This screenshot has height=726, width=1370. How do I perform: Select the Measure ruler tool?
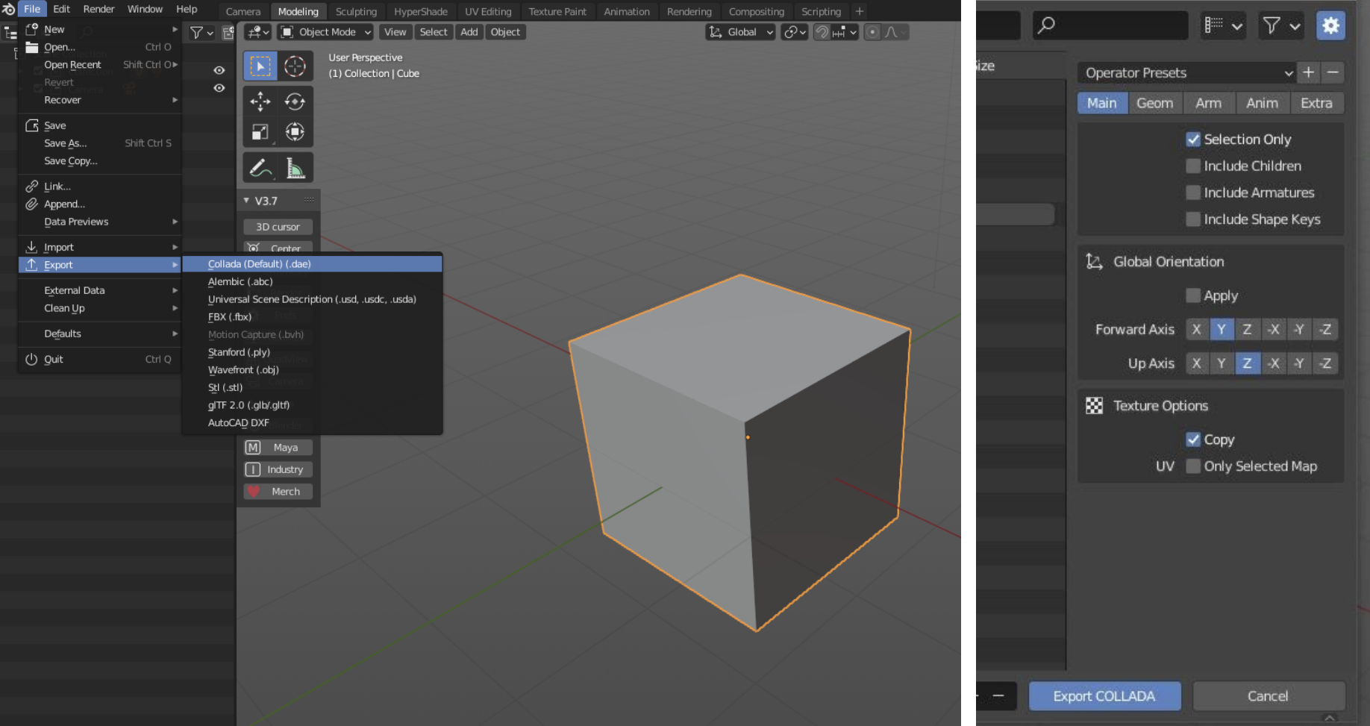coord(295,168)
